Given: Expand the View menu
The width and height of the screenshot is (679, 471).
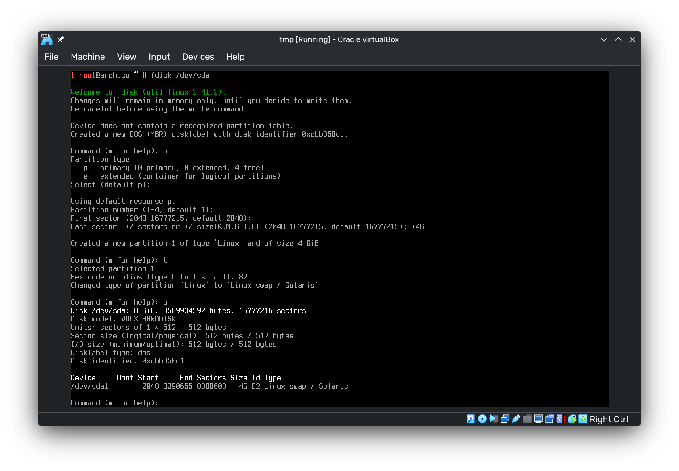Looking at the screenshot, I should tap(127, 57).
